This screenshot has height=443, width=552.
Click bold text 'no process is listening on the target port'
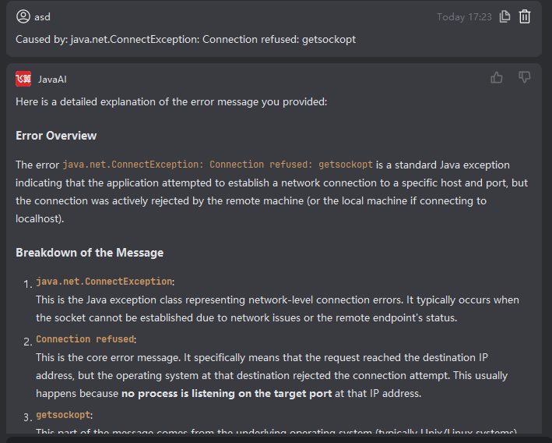(x=226, y=394)
